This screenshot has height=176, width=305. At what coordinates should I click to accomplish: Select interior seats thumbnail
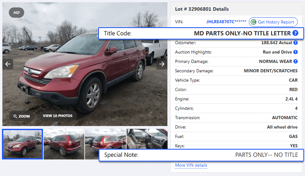coord(147,138)
